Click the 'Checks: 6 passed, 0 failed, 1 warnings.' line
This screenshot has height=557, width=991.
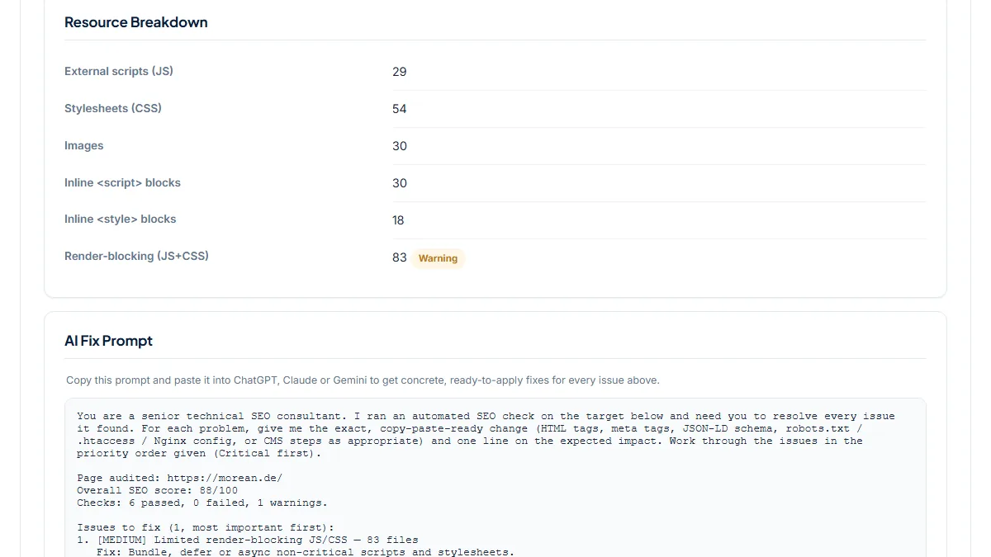pyautogui.click(x=202, y=503)
